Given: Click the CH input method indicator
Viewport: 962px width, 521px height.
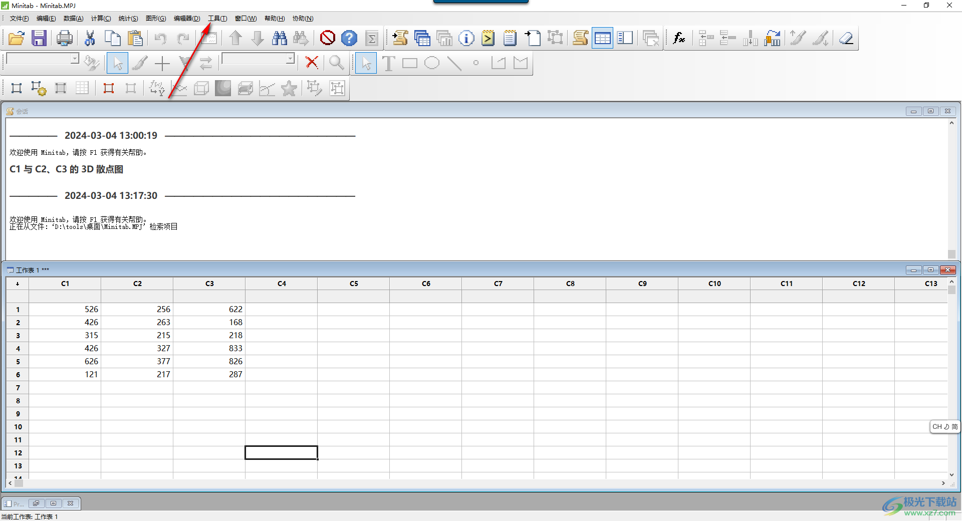Looking at the screenshot, I should pyautogui.click(x=945, y=427).
